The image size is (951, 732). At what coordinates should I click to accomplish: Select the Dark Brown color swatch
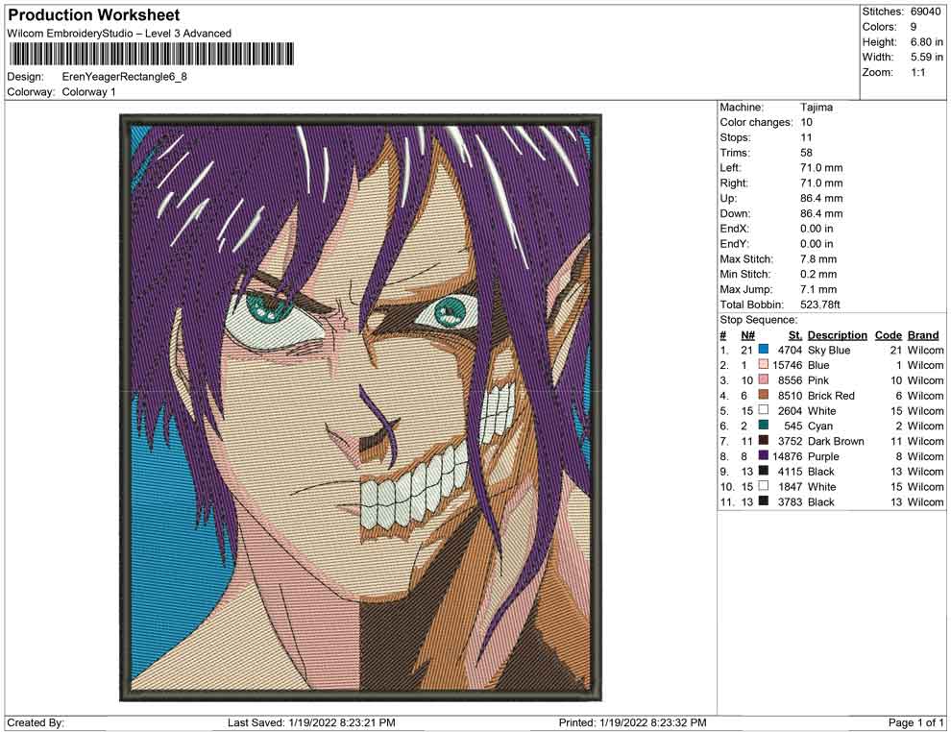pyautogui.click(x=763, y=440)
